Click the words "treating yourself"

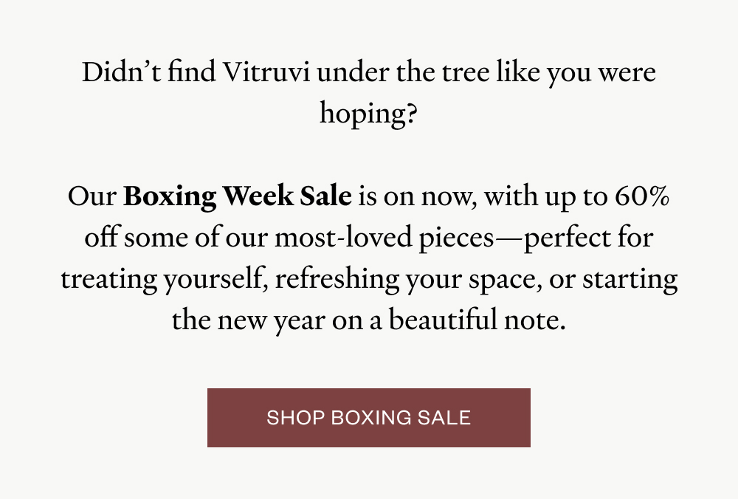click(155, 280)
